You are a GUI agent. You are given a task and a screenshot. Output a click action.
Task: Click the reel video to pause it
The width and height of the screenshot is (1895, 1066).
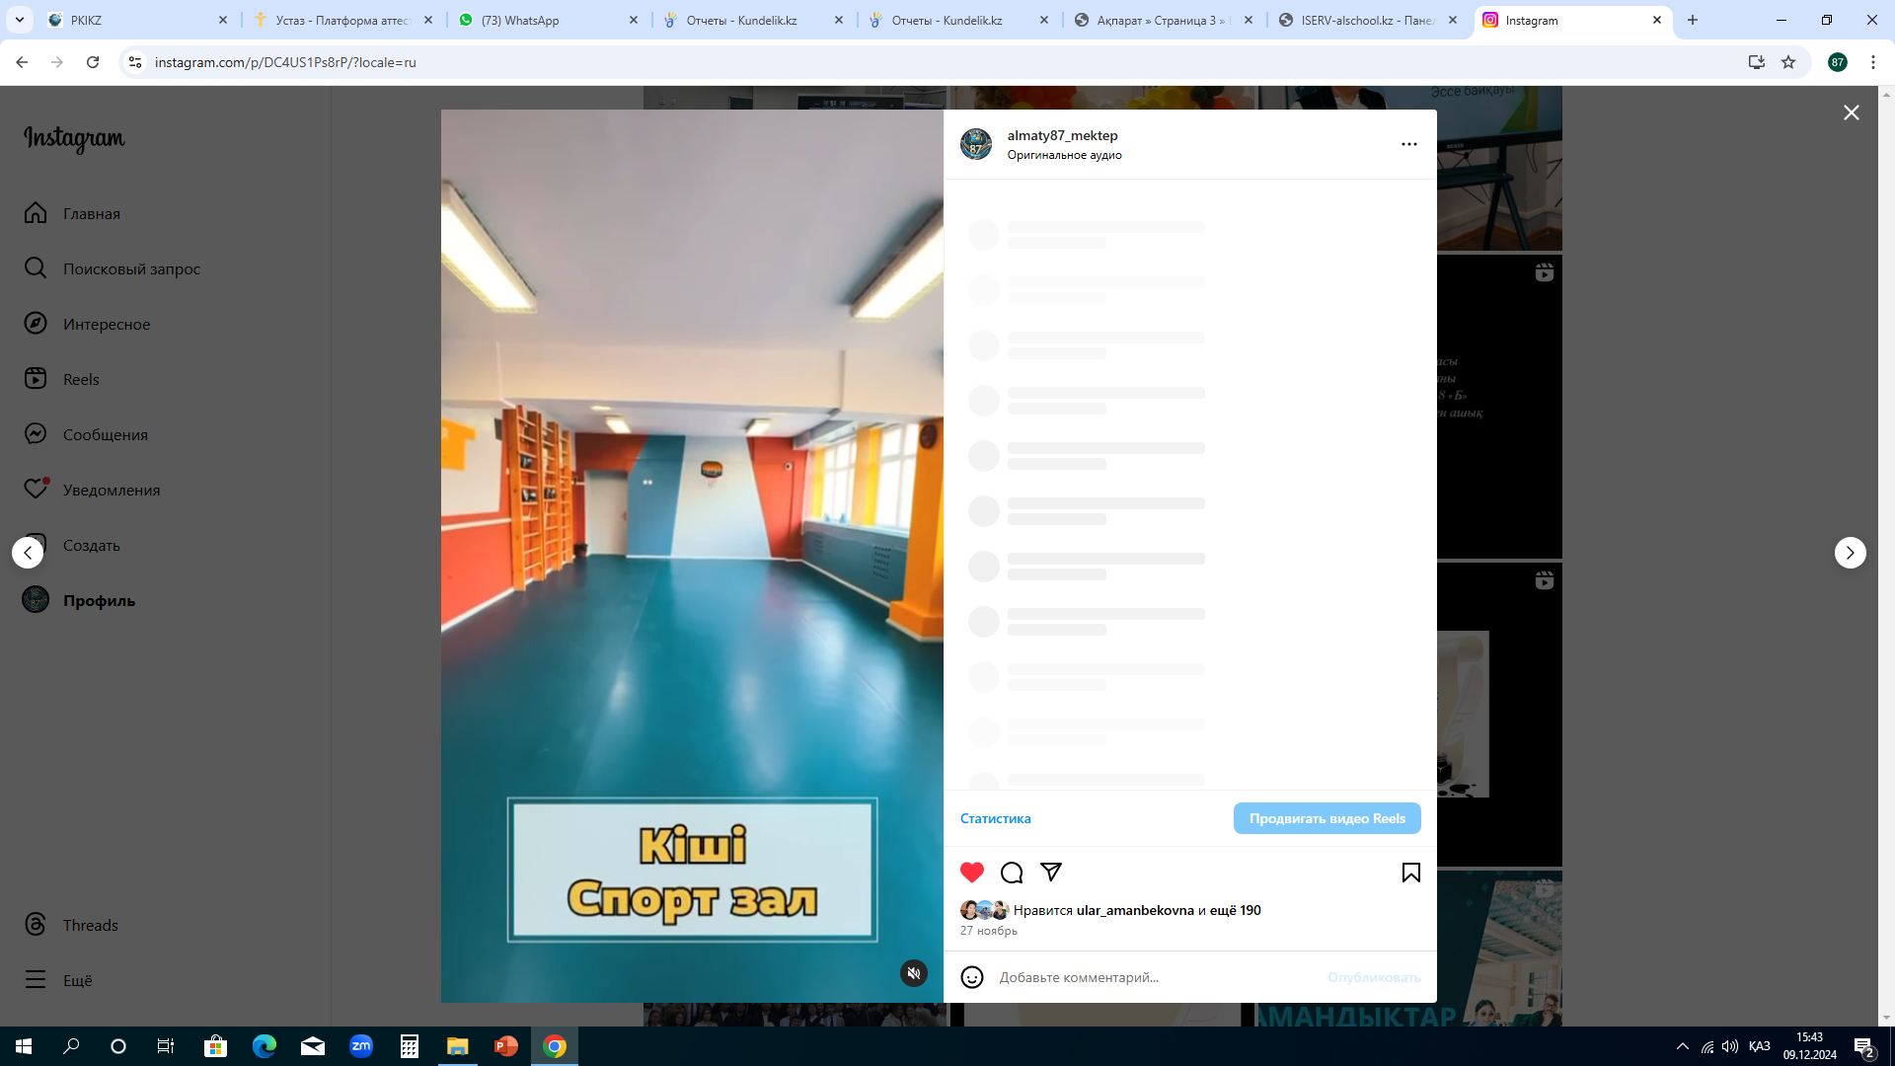click(x=692, y=556)
